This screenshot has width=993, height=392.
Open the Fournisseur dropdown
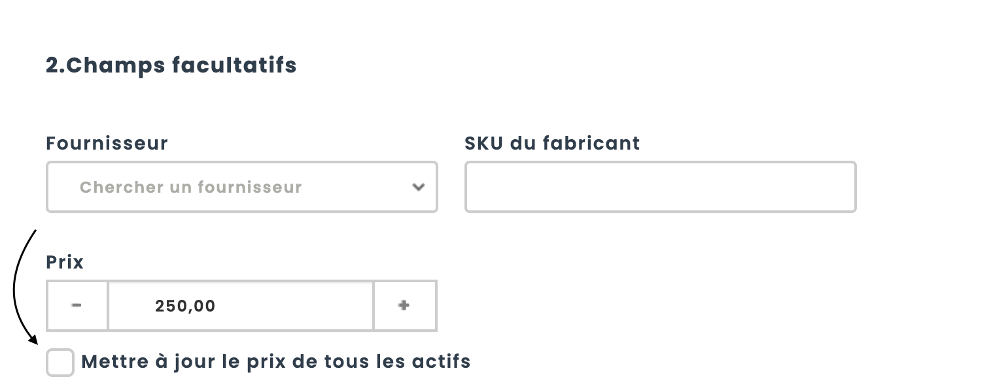tap(241, 188)
